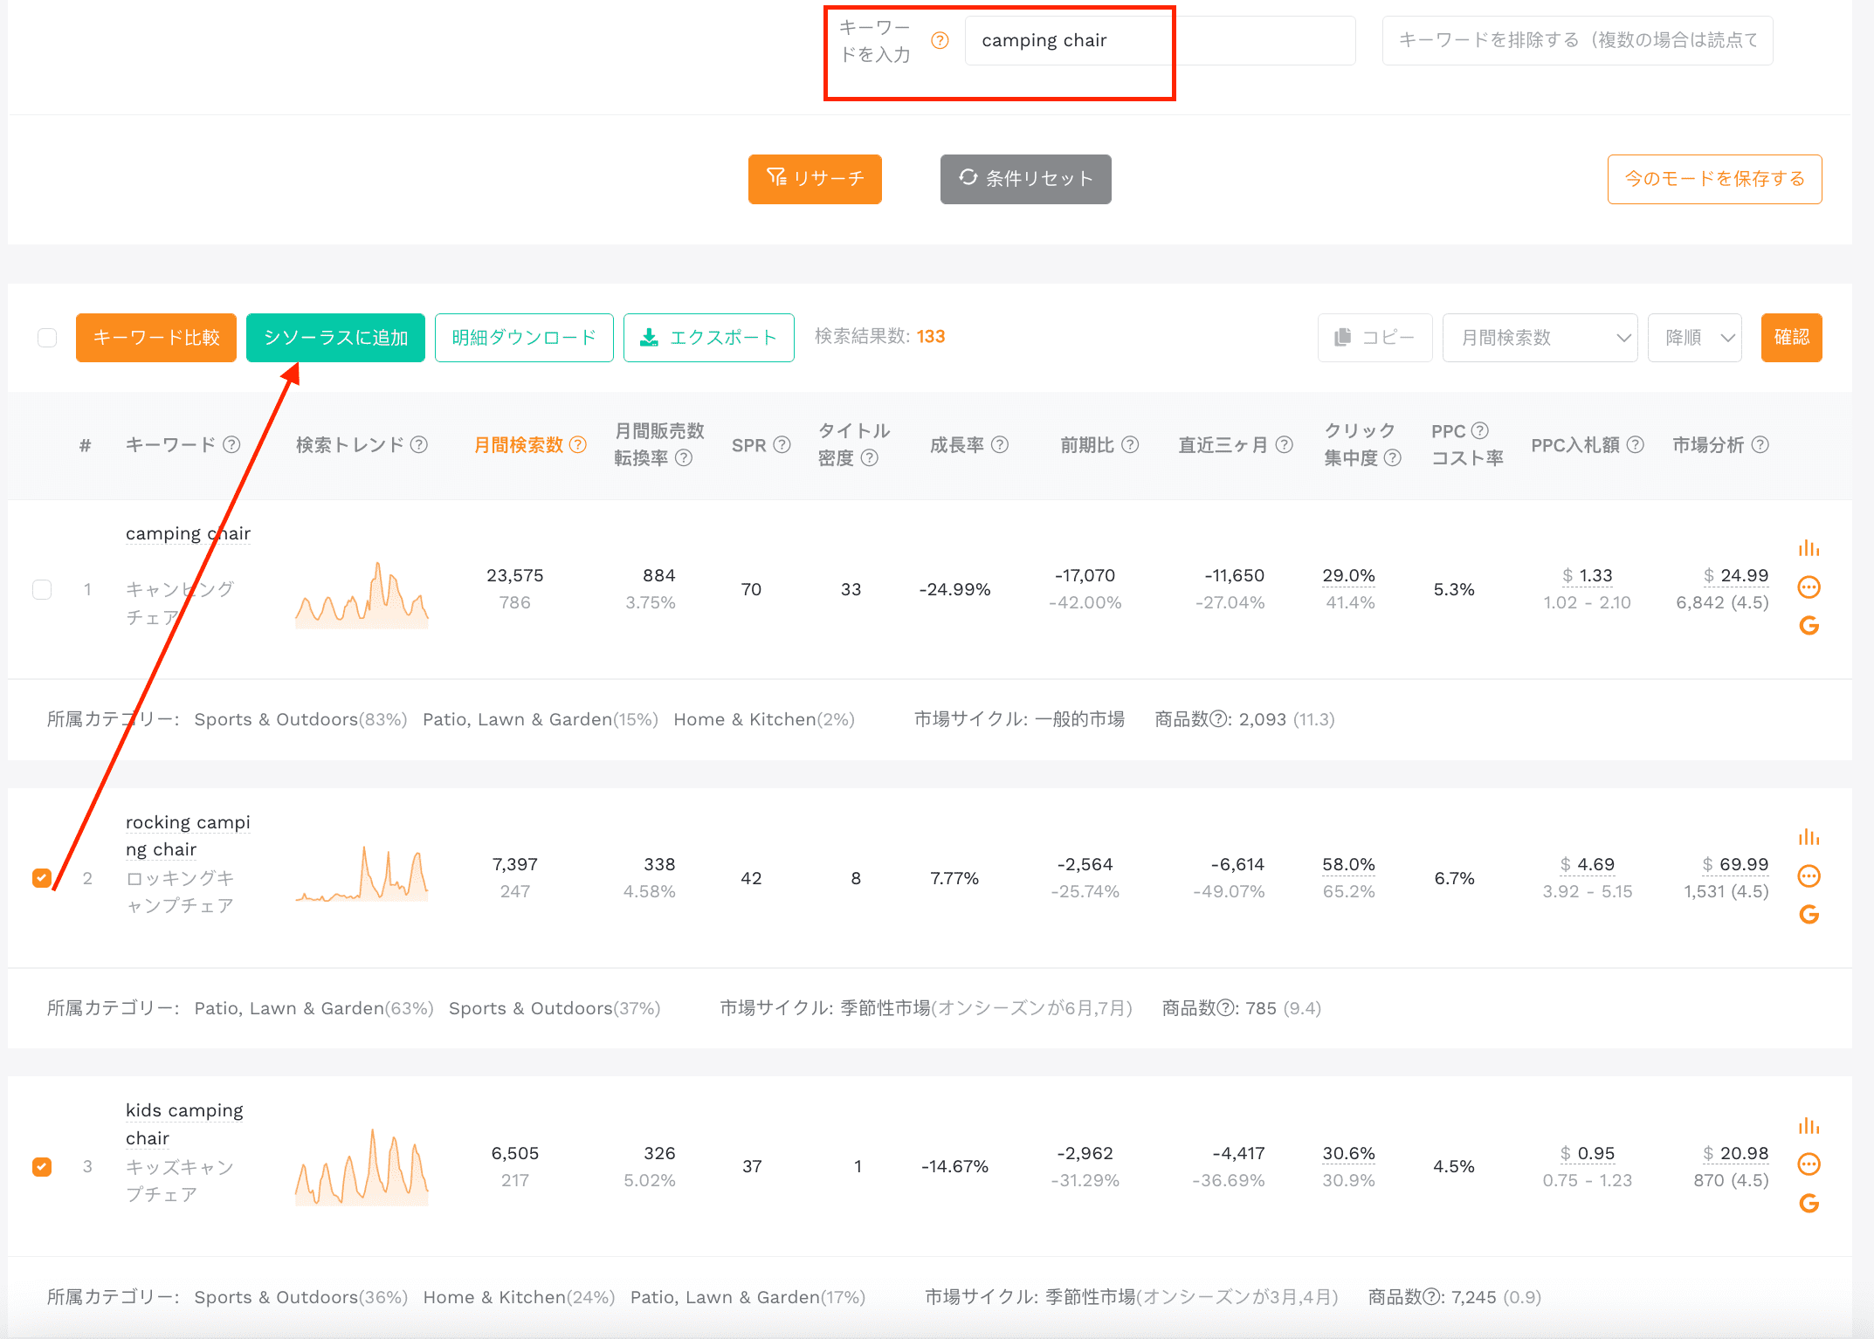Open more options icon for rocking camping chair

1809,876
